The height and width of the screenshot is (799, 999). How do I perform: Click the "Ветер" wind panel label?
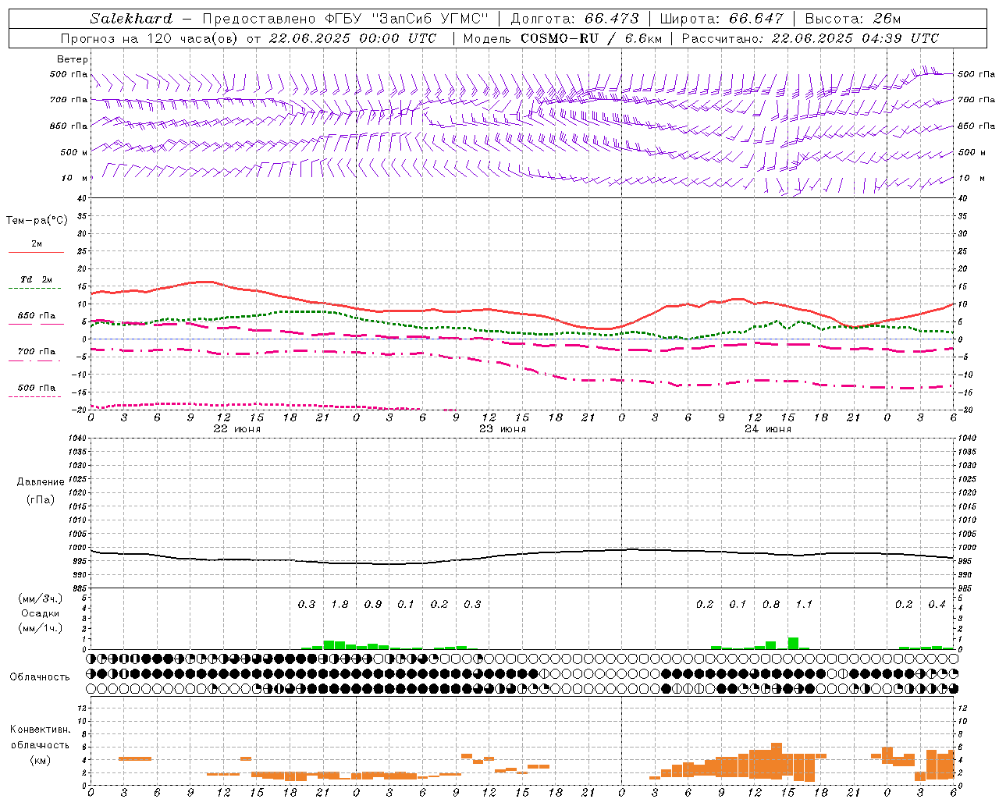(73, 59)
